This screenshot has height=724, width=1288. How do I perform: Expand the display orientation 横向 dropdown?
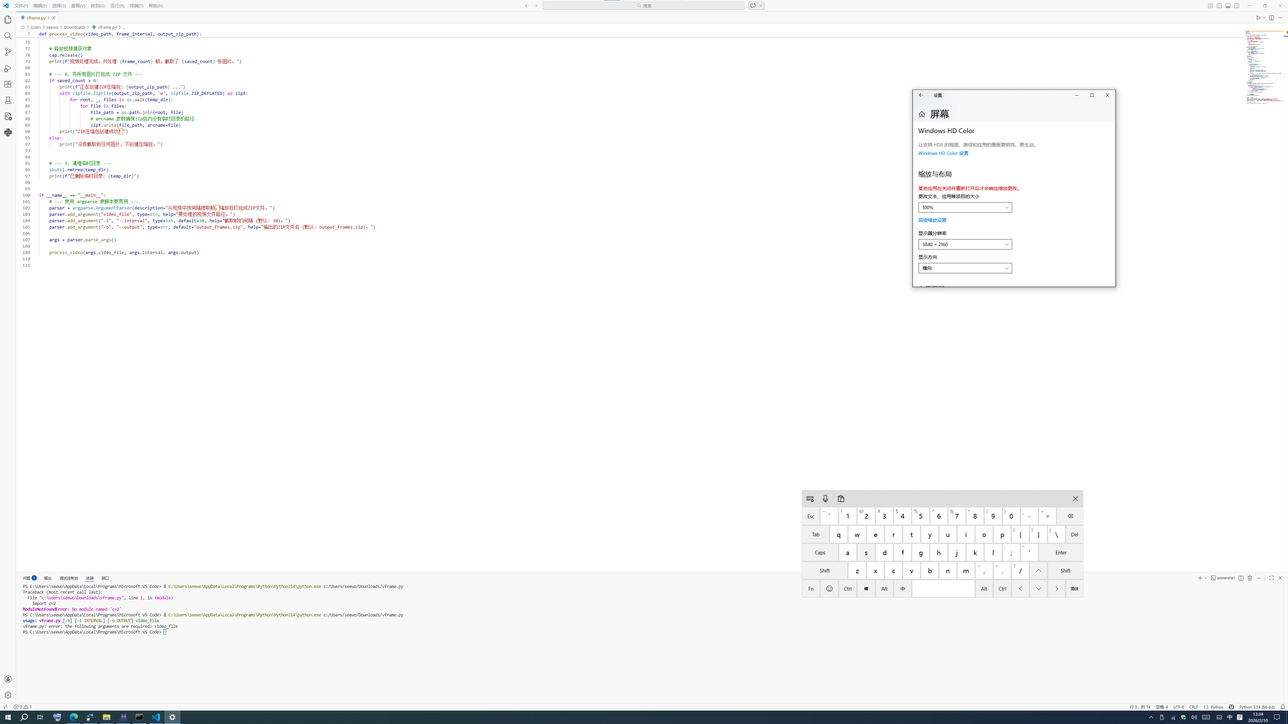tap(965, 268)
